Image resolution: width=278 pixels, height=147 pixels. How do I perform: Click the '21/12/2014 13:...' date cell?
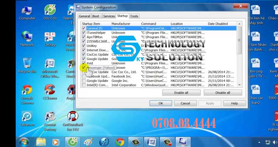(x=221, y=76)
